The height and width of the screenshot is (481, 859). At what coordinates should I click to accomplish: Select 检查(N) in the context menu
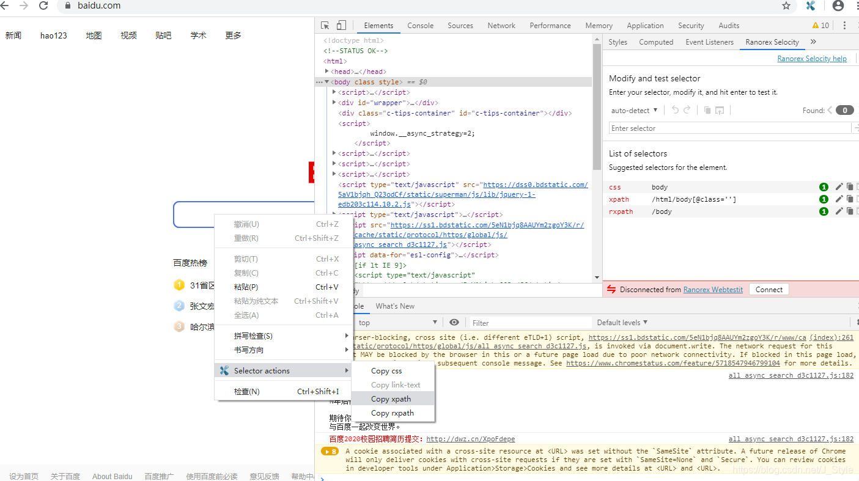pos(283,392)
